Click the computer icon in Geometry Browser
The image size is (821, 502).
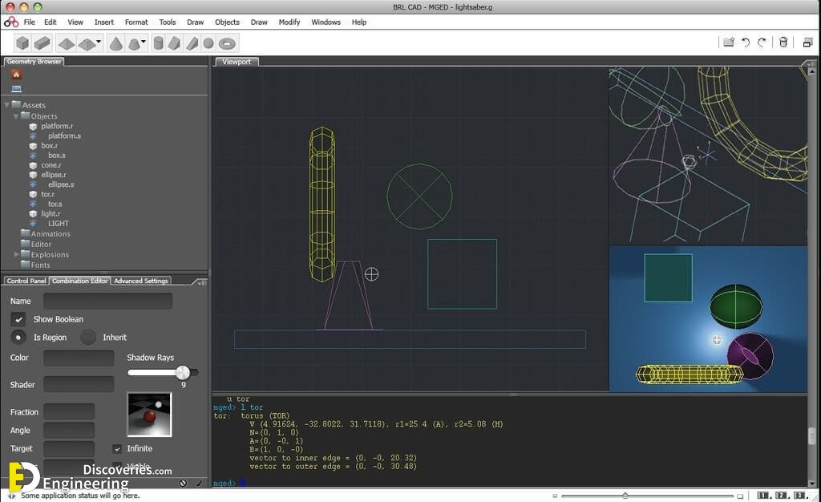[16, 88]
